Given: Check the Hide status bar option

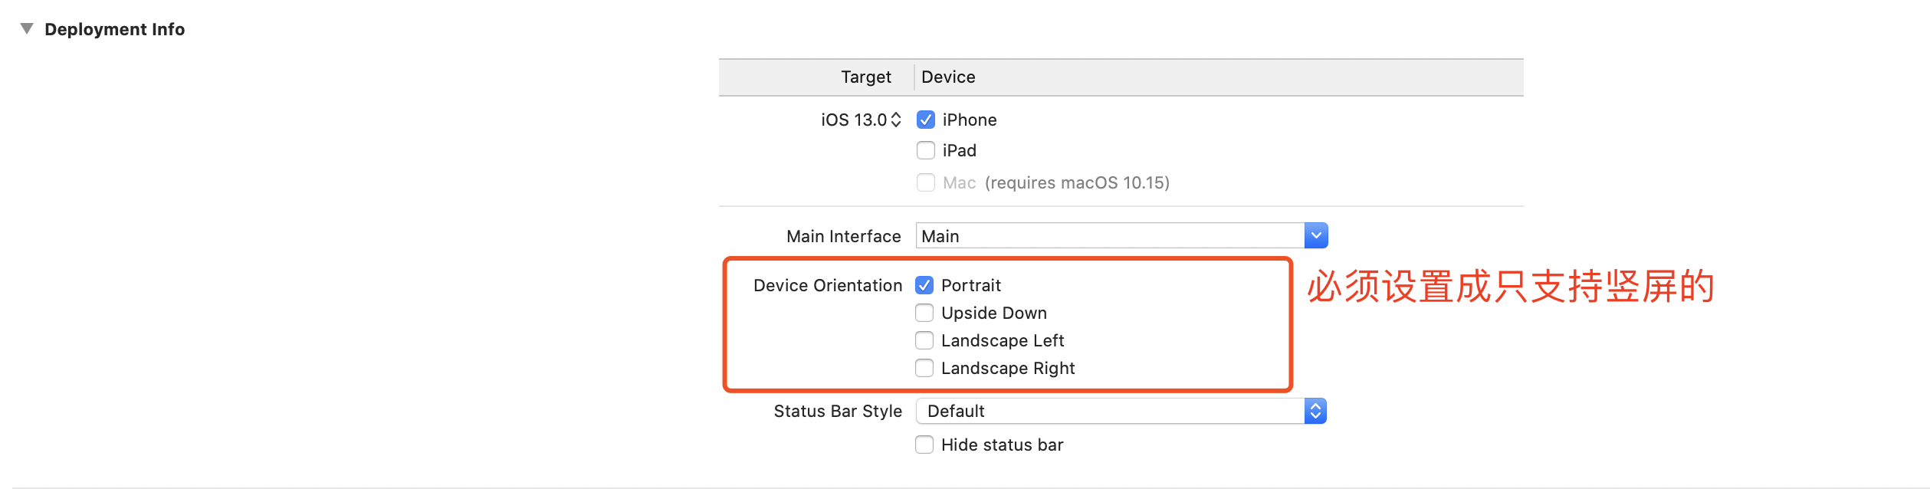Looking at the screenshot, I should 924,445.
